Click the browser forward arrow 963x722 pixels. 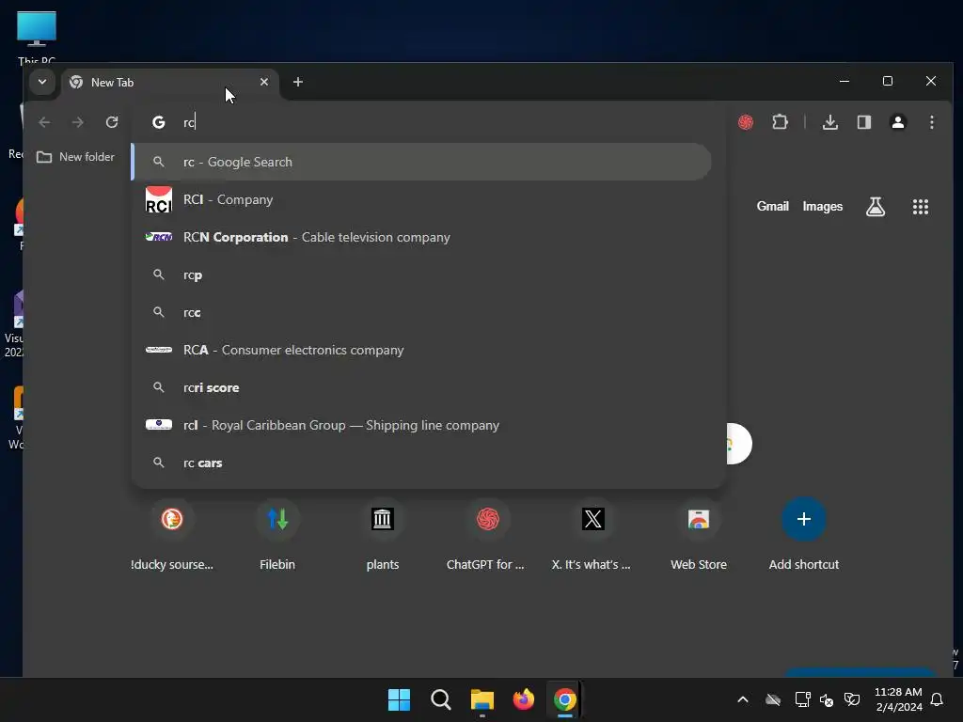pos(77,122)
